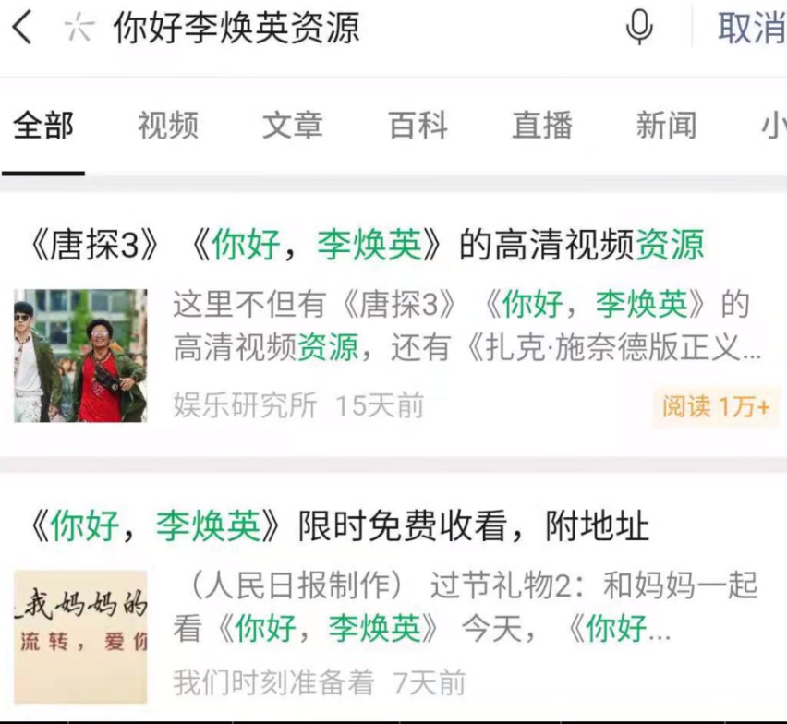Image resolution: width=787 pixels, height=724 pixels.
Task: Open the 我们时刻准备着 account name
Action: [x=274, y=682]
